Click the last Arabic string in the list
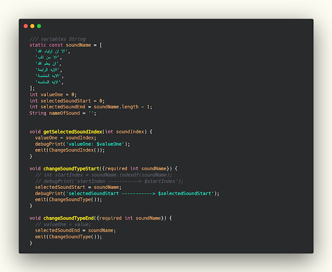332x272 pixels. 49,82
